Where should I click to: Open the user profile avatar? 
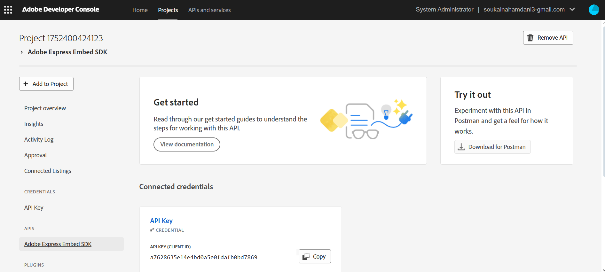click(594, 10)
